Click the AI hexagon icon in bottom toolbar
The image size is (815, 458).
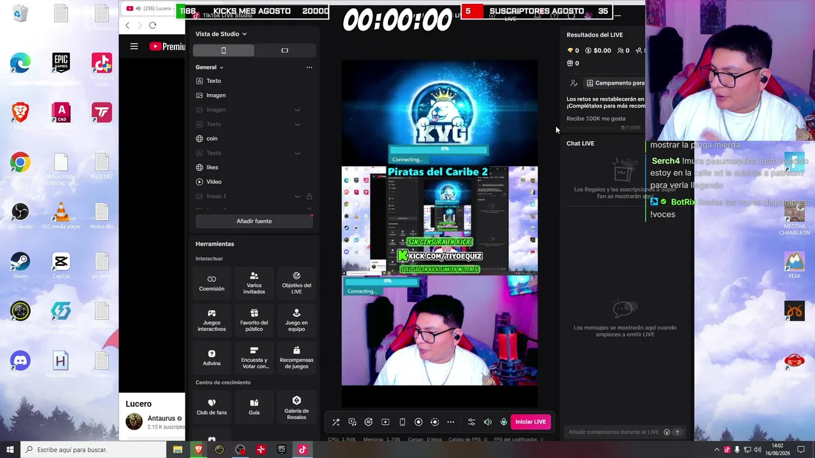click(369, 422)
